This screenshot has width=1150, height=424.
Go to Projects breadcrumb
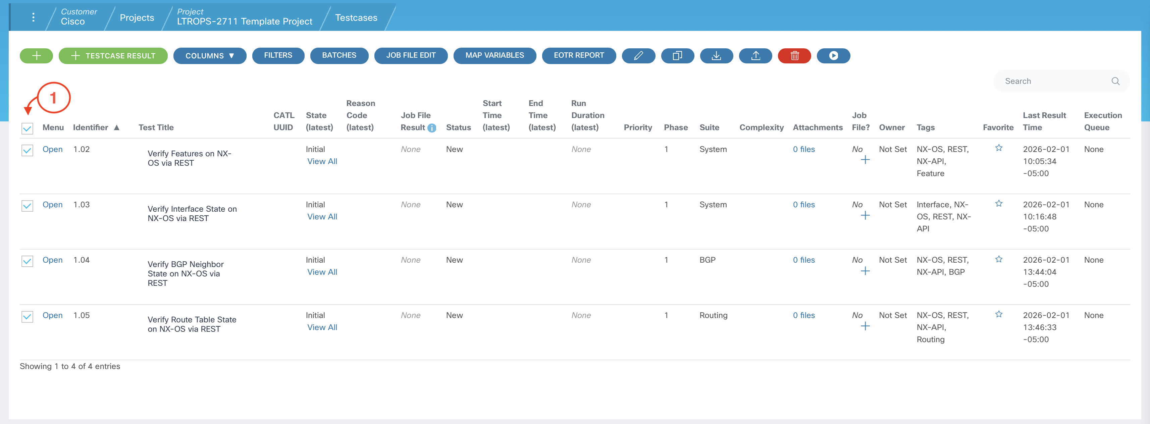pyautogui.click(x=137, y=18)
